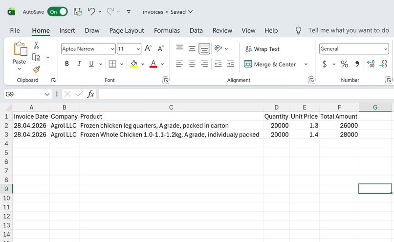Toggle the AutoSave switch off
The image size is (394, 242).
[x=58, y=12]
